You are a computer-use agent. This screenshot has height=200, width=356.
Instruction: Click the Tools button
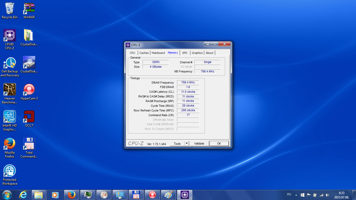coord(177,143)
